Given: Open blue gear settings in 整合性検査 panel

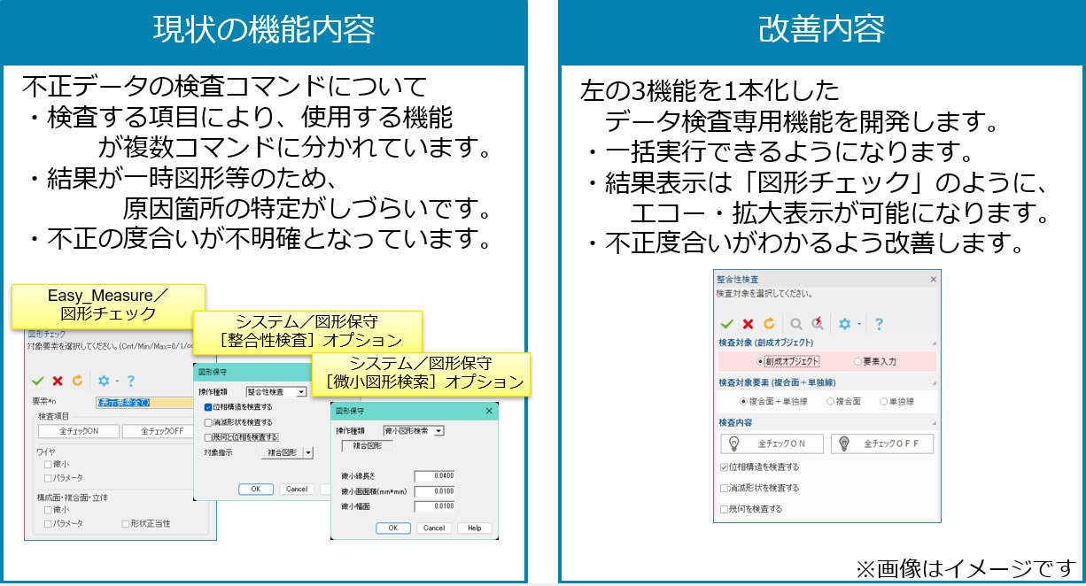Looking at the screenshot, I should coord(846,324).
